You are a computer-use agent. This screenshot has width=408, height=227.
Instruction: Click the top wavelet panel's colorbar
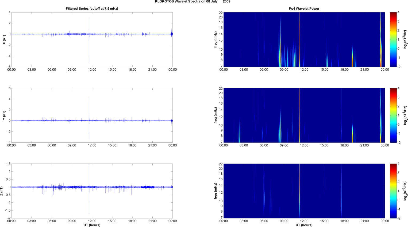(x=393, y=39)
